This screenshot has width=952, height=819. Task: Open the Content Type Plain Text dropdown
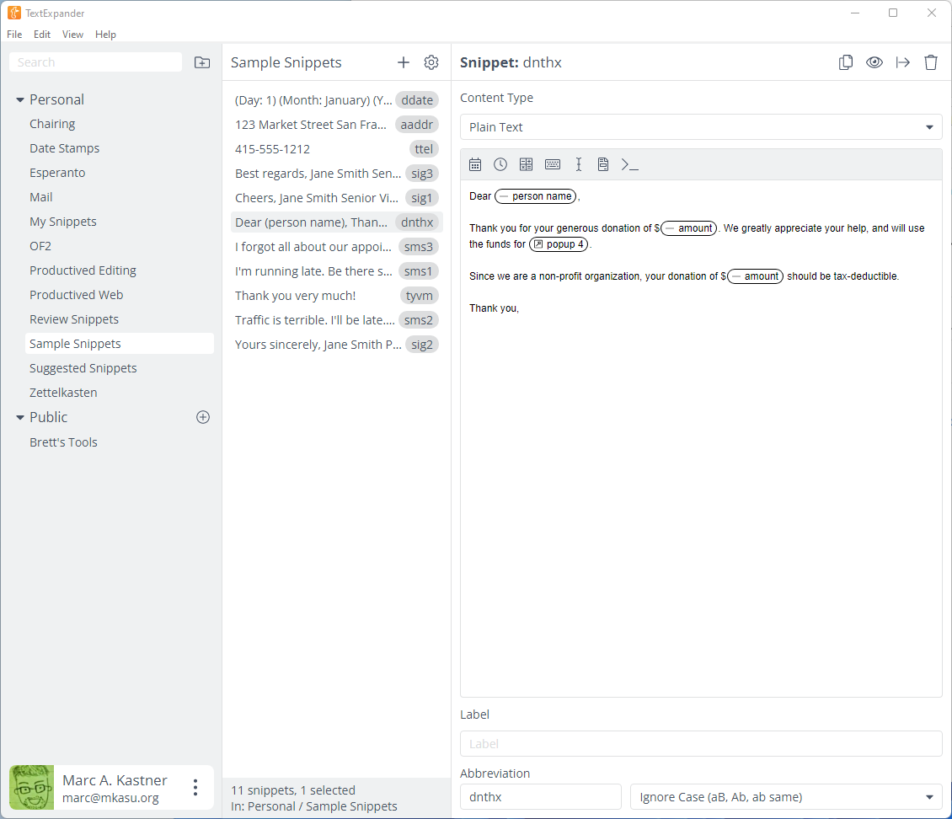701,127
